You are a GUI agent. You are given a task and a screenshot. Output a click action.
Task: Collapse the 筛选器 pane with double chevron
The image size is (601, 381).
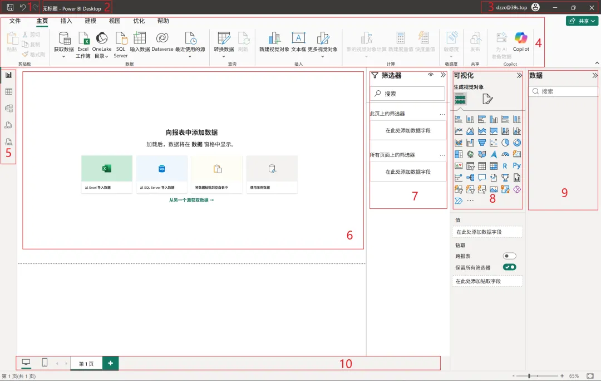(443, 75)
